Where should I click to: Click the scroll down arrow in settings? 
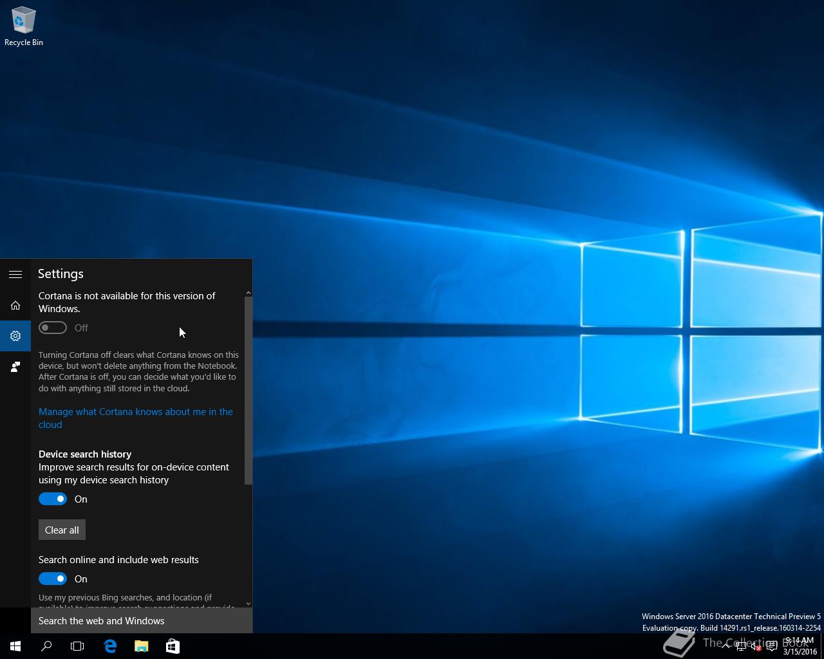[x=248, y=604]
